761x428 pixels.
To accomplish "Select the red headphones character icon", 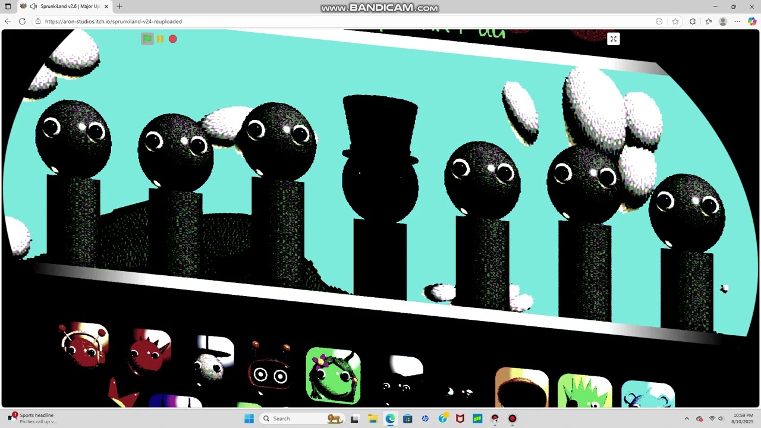I will (x=84, y=345).
